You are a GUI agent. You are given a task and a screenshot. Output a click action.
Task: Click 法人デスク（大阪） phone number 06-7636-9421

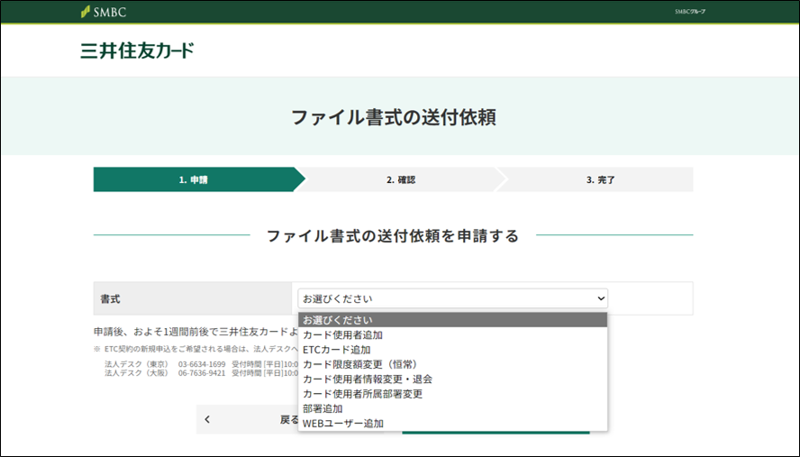pyautogui.click(x=202, y=373)
